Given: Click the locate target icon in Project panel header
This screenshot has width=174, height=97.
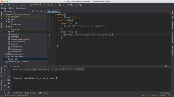Looking at the screenshot, I should point(33,11).
